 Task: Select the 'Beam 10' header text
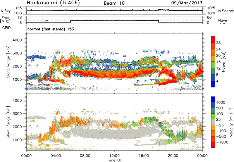[x=114, y=3]
